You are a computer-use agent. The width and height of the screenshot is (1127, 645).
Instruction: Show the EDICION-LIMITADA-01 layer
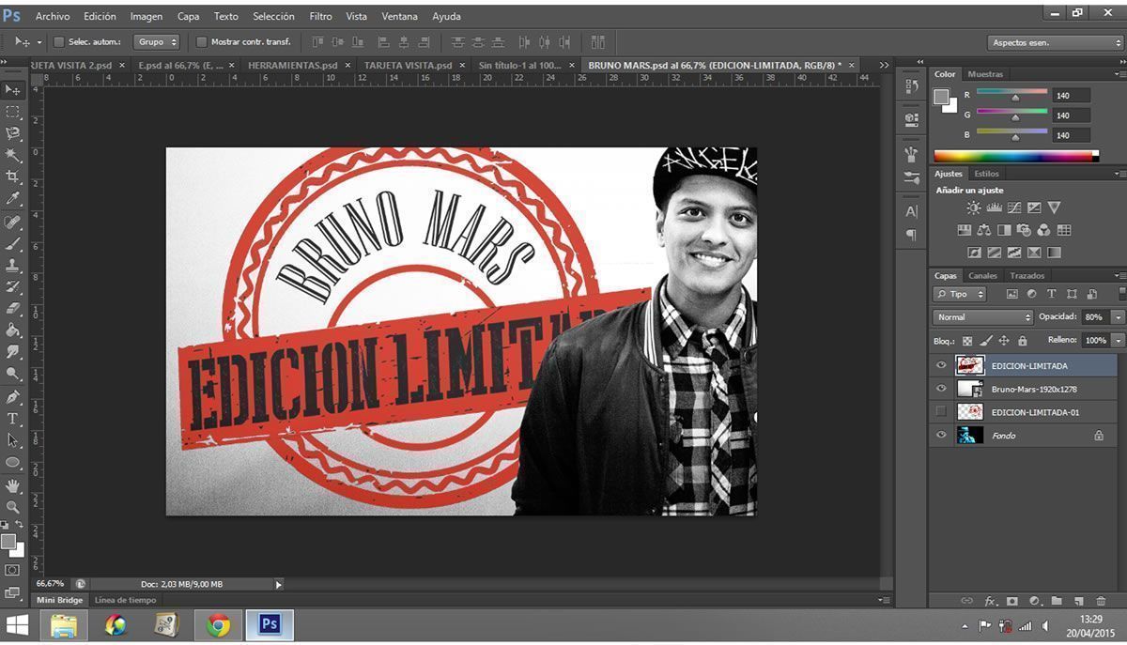pos(941,411)
